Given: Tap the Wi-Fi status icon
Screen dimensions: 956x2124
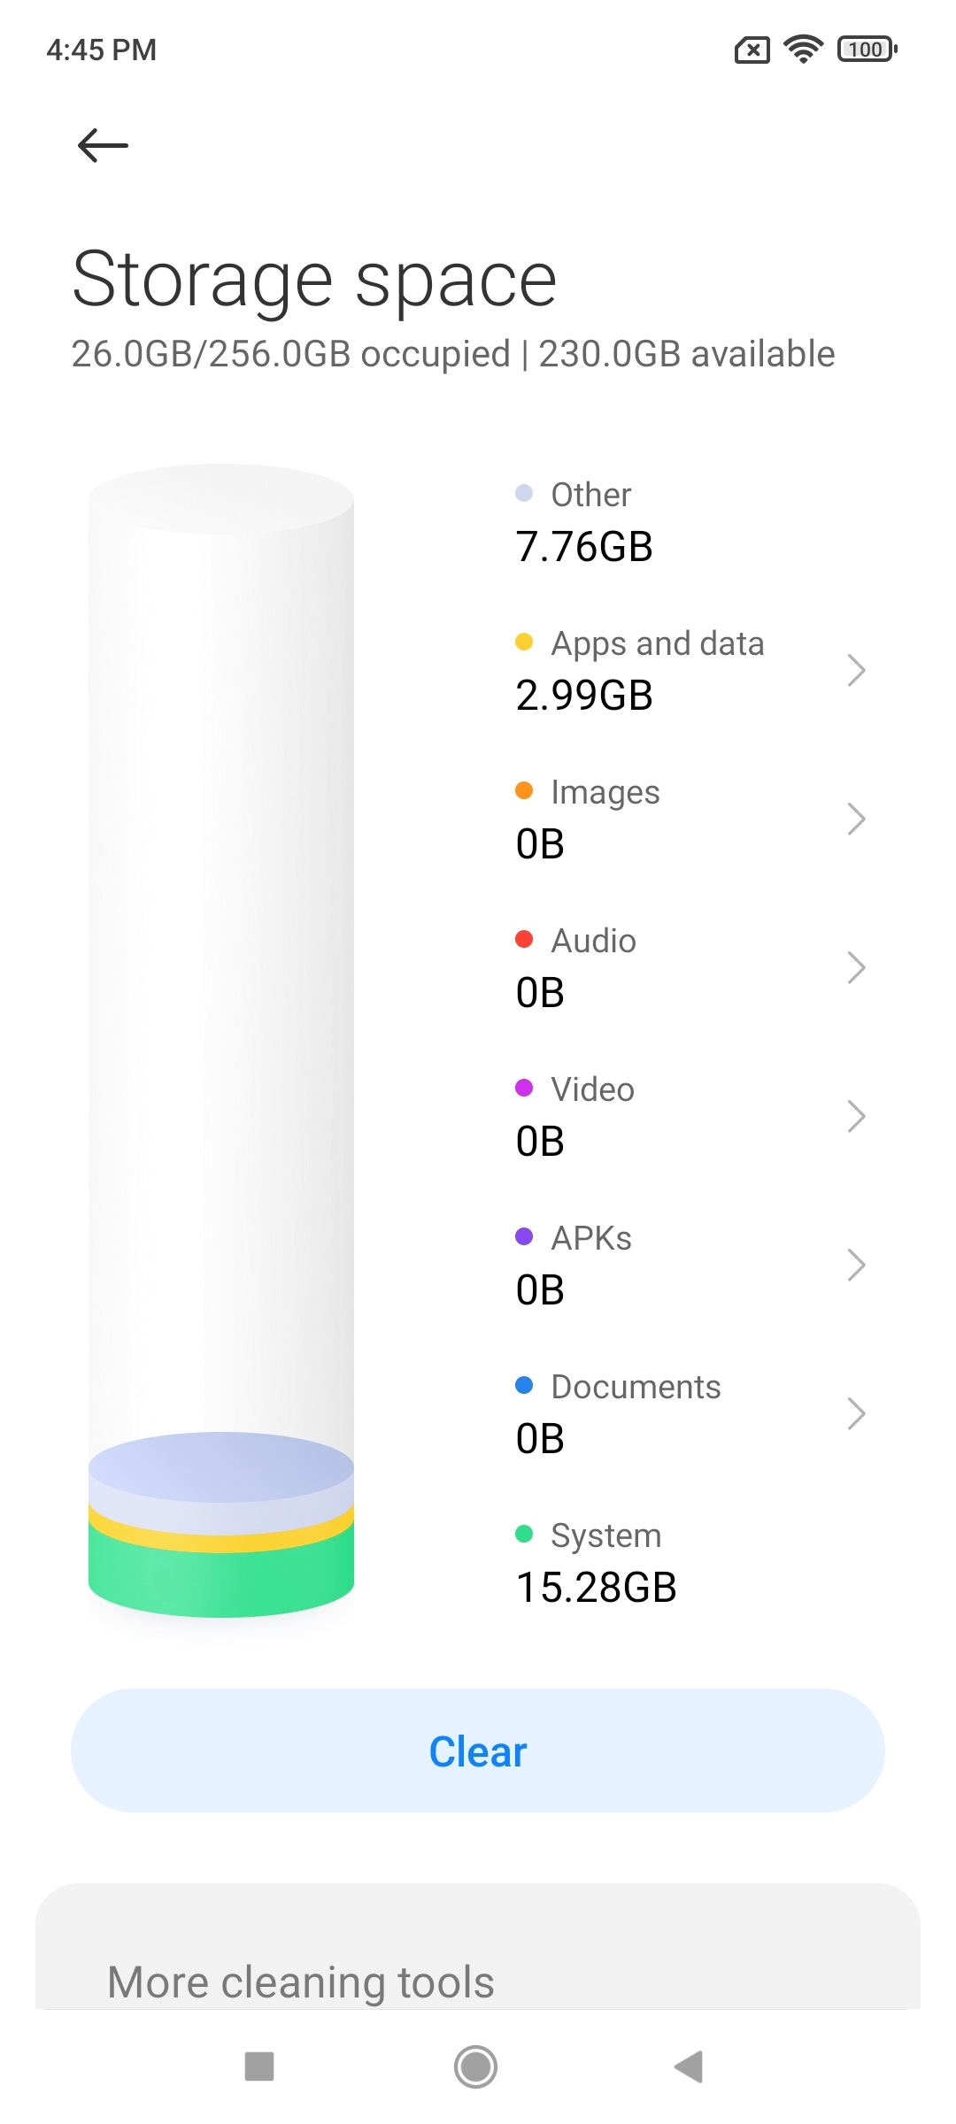Looking at the screenshot, I should pos(804,50).
